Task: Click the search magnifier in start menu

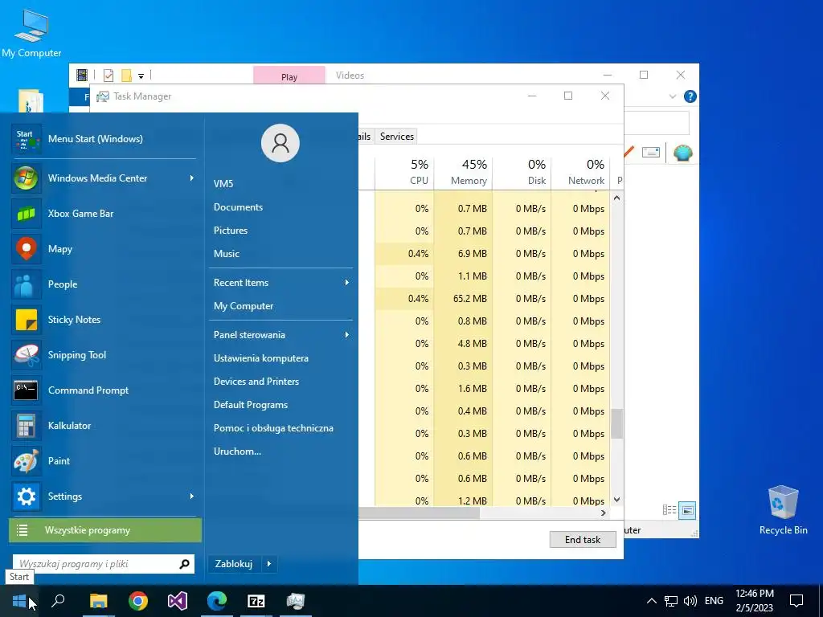Action: pyautogui.click(x=184, y=564)
